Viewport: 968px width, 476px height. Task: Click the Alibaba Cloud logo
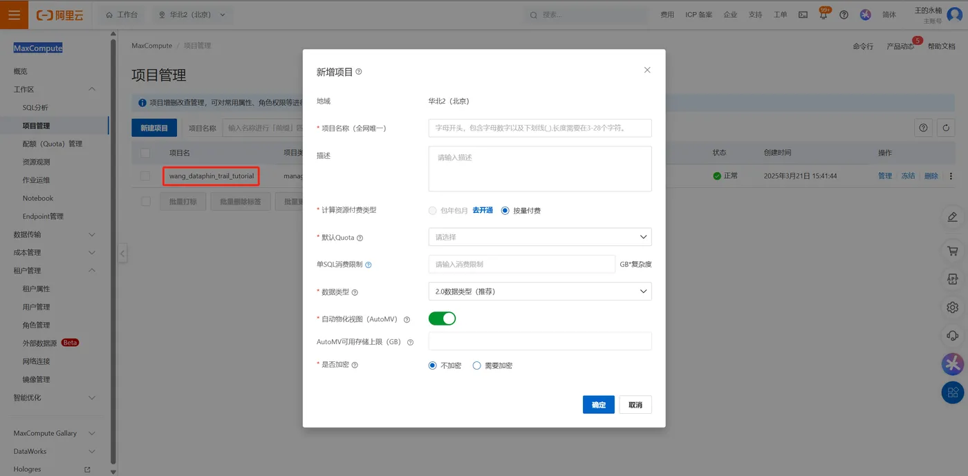(59, 15)
